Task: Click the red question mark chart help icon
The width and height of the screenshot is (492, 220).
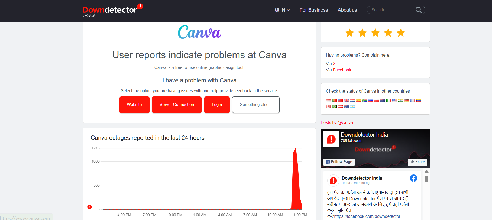Action: (89, 207)
